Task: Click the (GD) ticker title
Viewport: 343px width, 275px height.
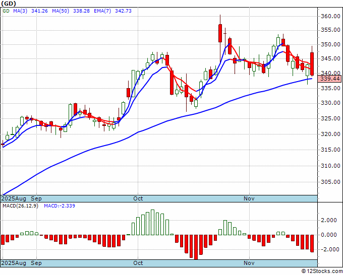Action: pyautogui.click(x=9, y=4)
